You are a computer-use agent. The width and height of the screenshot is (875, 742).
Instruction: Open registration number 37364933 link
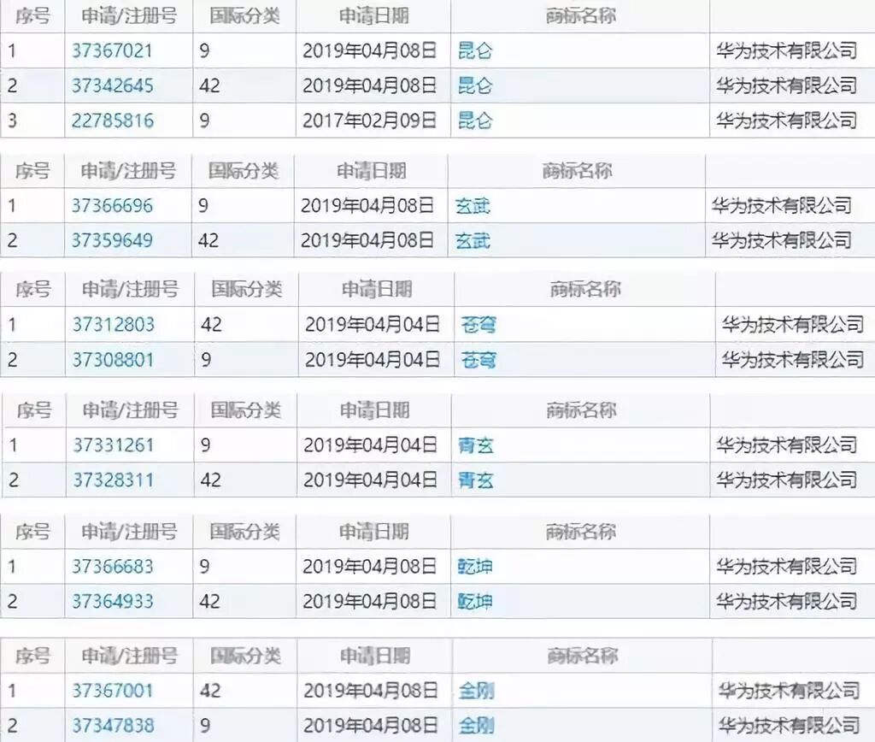[x=112, y=601]
